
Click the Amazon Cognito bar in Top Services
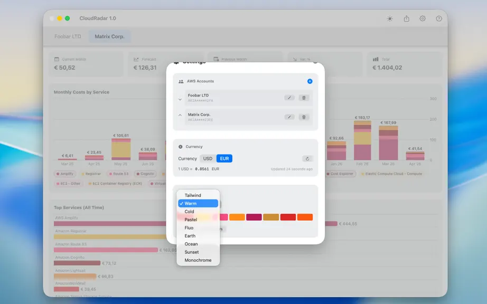(77, 263)
